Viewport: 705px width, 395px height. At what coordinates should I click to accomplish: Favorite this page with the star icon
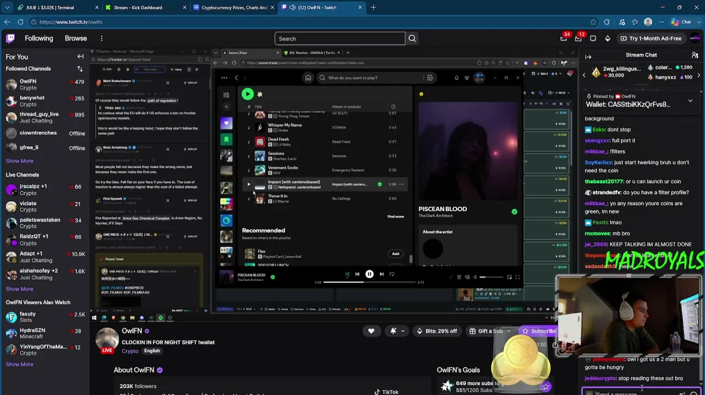click(593, 22)
